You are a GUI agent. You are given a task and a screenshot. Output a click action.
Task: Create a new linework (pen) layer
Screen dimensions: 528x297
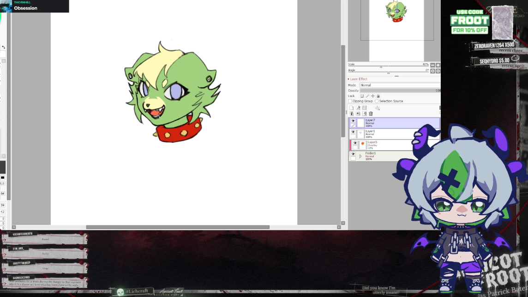pos(358,108)
